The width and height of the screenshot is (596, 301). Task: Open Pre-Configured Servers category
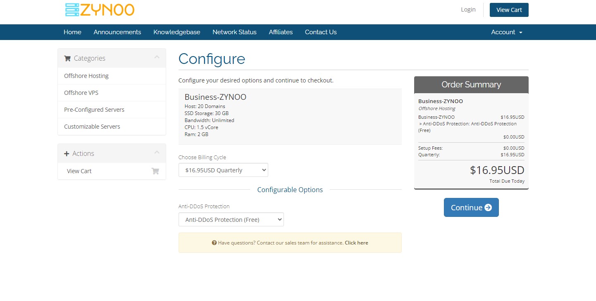tap(94, 110)
